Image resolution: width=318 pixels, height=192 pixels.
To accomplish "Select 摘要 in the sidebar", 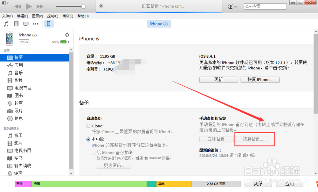I will (x=34, y=57).
